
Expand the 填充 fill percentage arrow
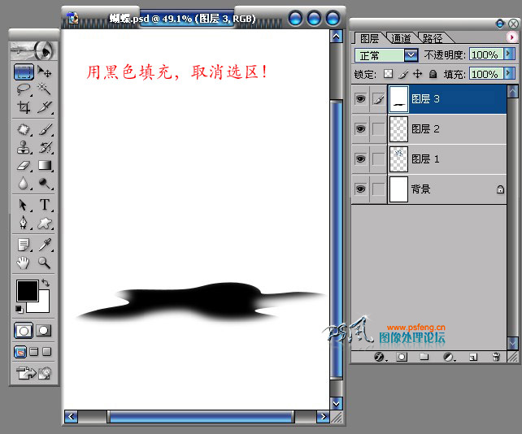click(509, 73)
